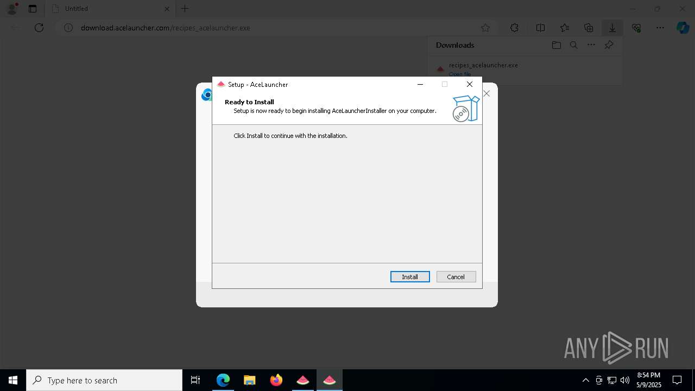Image resolution: width=695 pixels, height=391 pixels.
Task: Close the dialog behind the Setup window
Action: pyautogui.click(x=486, y=93)
